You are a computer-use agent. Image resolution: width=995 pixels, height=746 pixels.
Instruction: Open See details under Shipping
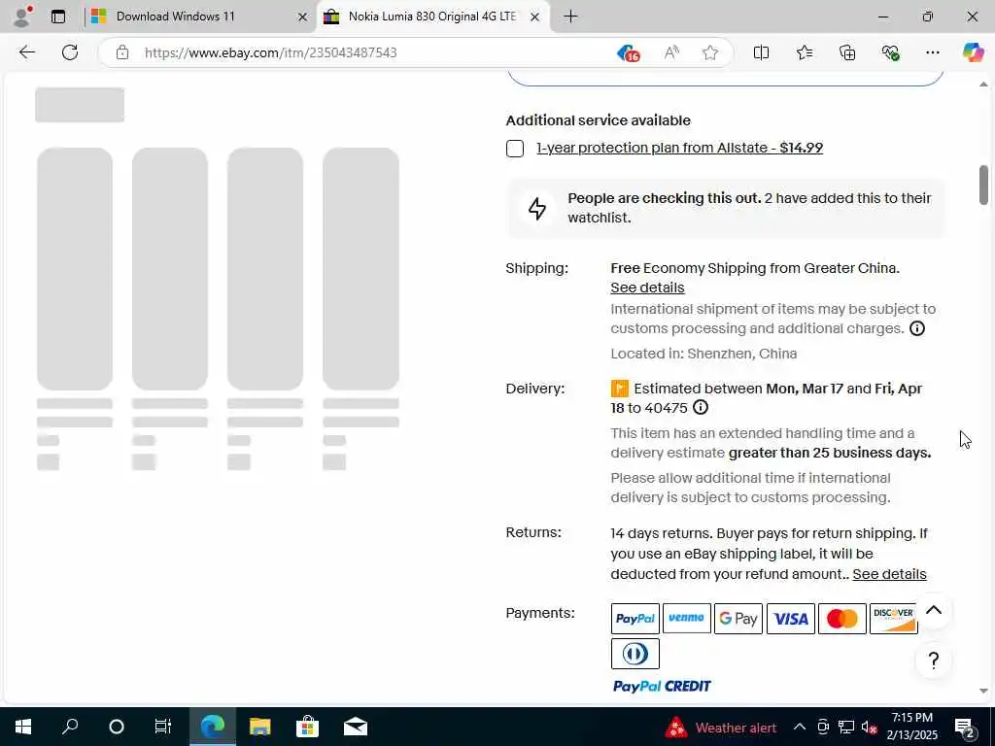tap(647, 288)
